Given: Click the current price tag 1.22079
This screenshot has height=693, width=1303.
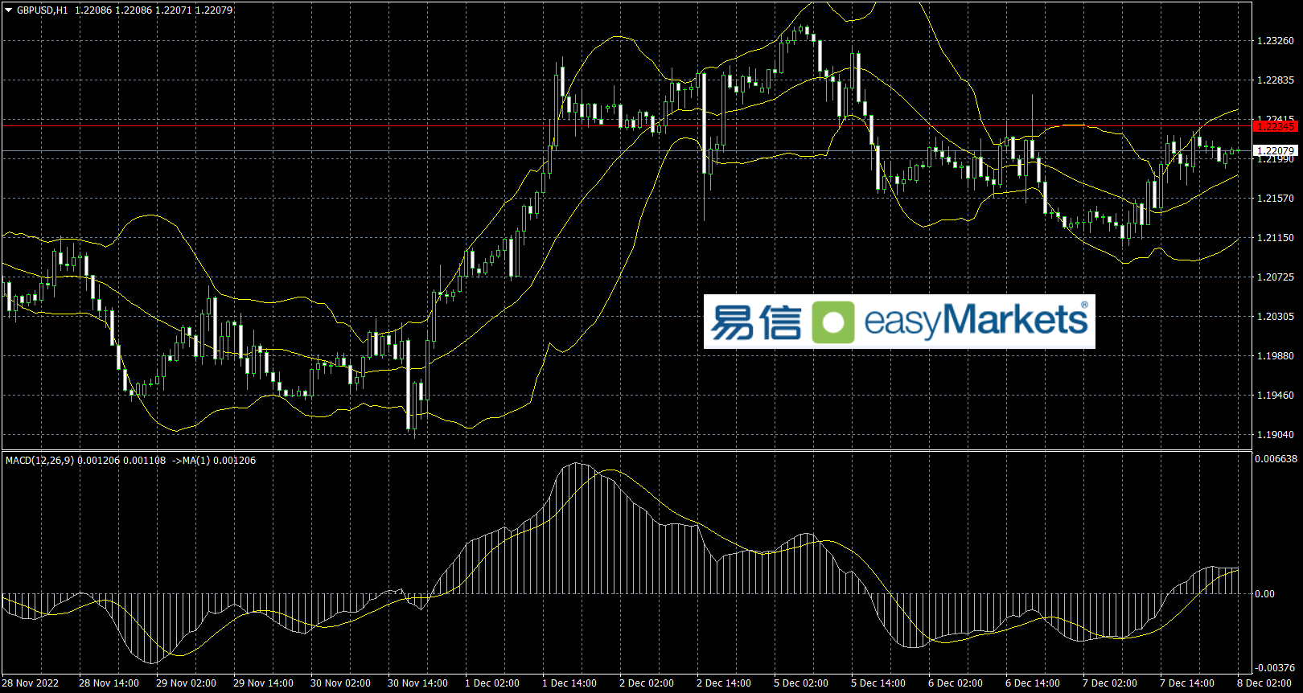Looking at the screenshot, I should (1276, 150).
